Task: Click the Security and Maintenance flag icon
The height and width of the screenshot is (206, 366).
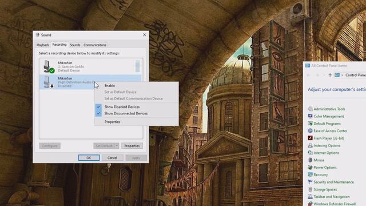Action: pos(310,182)
